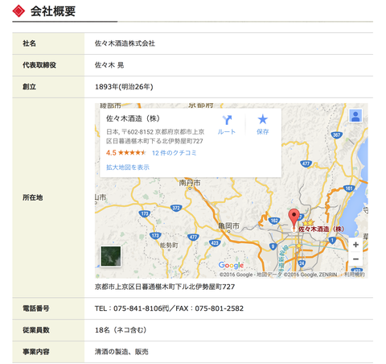Click the 社名 row label
386x364 pixels.
coord(29,43)
